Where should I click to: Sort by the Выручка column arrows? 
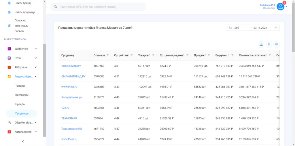(x=229, y=55)
